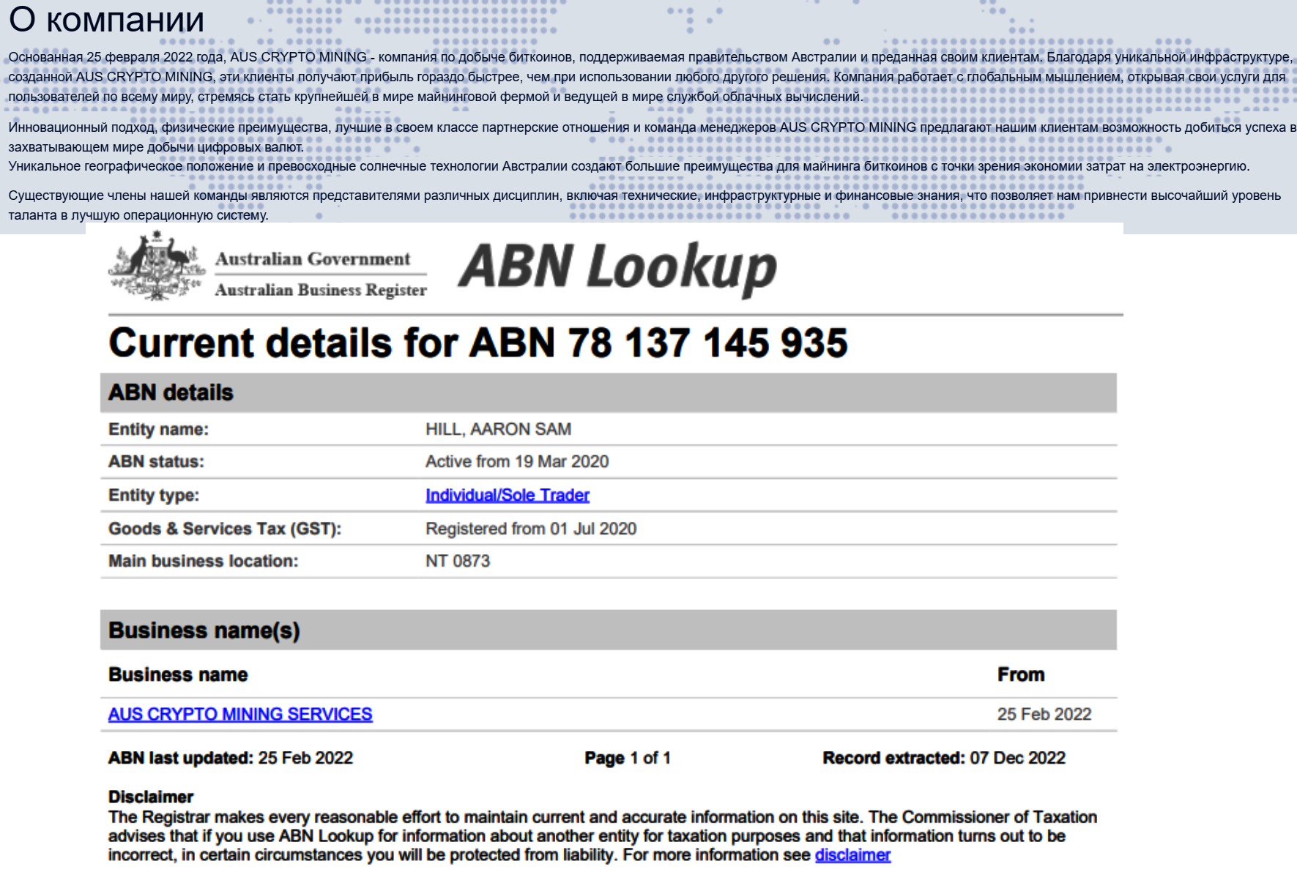Screen dimensions: 1297x872
Task: Click 'Registered from 01 Jul 2020' value
Action: point(531,529)
